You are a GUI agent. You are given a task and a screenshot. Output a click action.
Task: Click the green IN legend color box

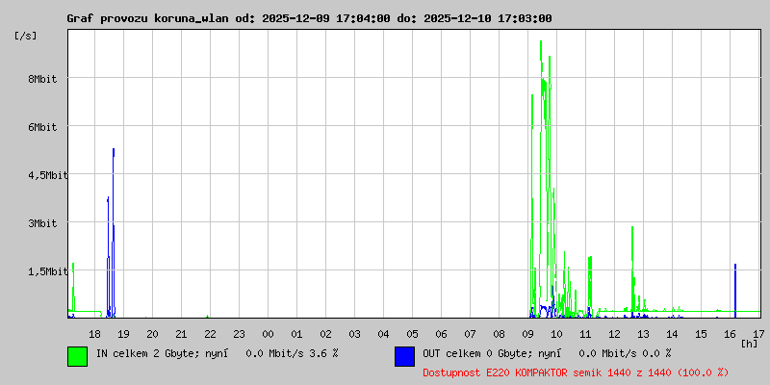78,356
